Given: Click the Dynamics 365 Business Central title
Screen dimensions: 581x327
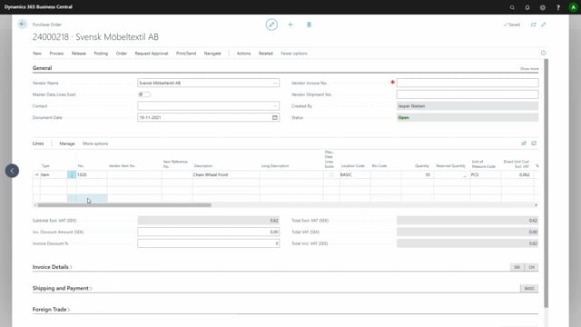Looking at the screenshot, I should 38,7.
